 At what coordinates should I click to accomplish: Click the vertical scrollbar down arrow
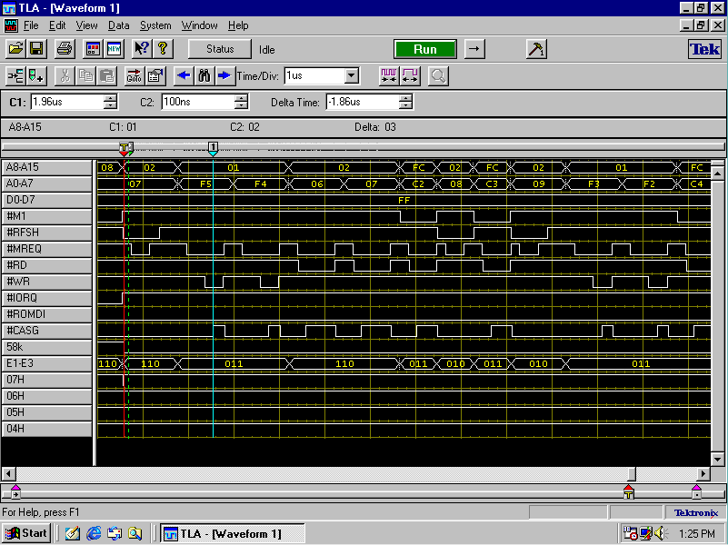pos(717,460)
